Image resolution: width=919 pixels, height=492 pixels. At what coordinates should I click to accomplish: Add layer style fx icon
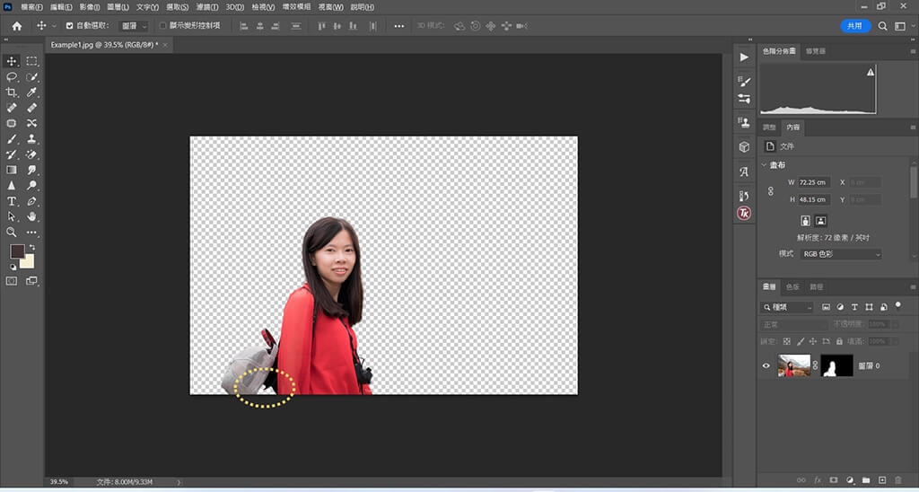[818, 479]
